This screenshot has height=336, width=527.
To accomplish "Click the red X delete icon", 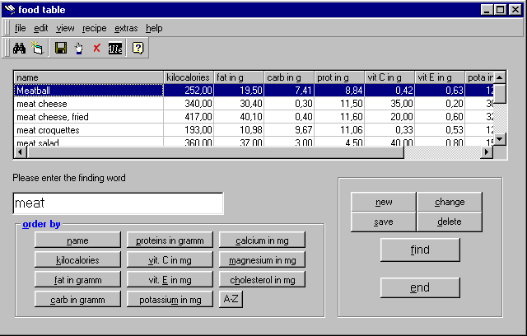I will click(x=96, y=48).
